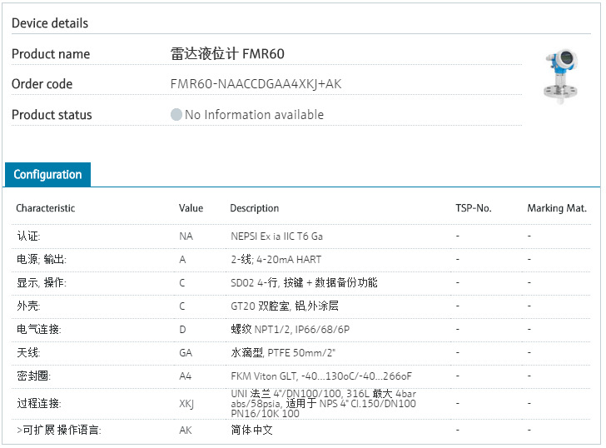Click the TSP-No. column header

(x=473, y=208)
